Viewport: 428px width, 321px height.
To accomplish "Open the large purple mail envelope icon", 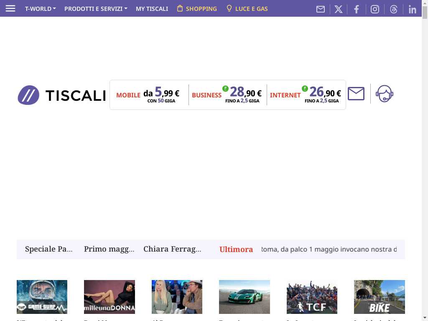I will pyautogui.click(x=356, y=94).
